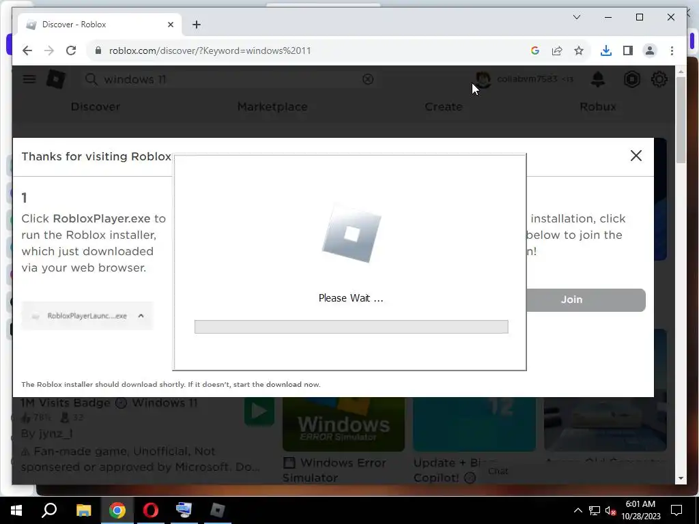The width and height of the screenshot is (699, 524).
Task: Close the Thanks for visiting Roblox dialog
Action: [x=636, y=156]
